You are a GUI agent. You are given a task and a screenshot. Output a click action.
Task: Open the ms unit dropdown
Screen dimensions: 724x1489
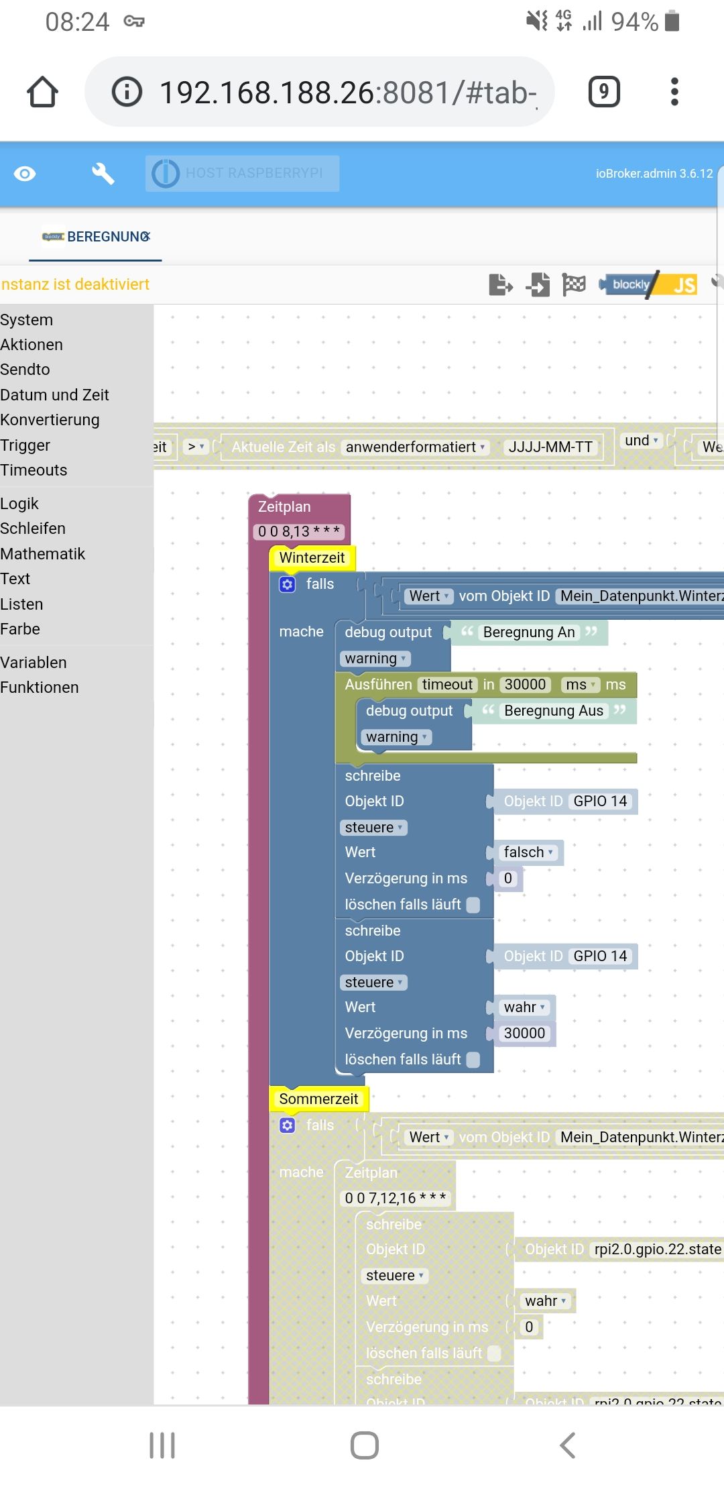[581, 685]
